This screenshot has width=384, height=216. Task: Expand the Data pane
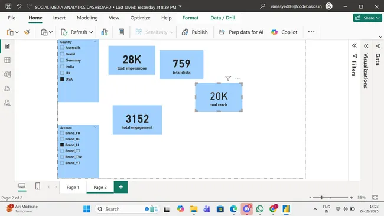click(378, 46)
